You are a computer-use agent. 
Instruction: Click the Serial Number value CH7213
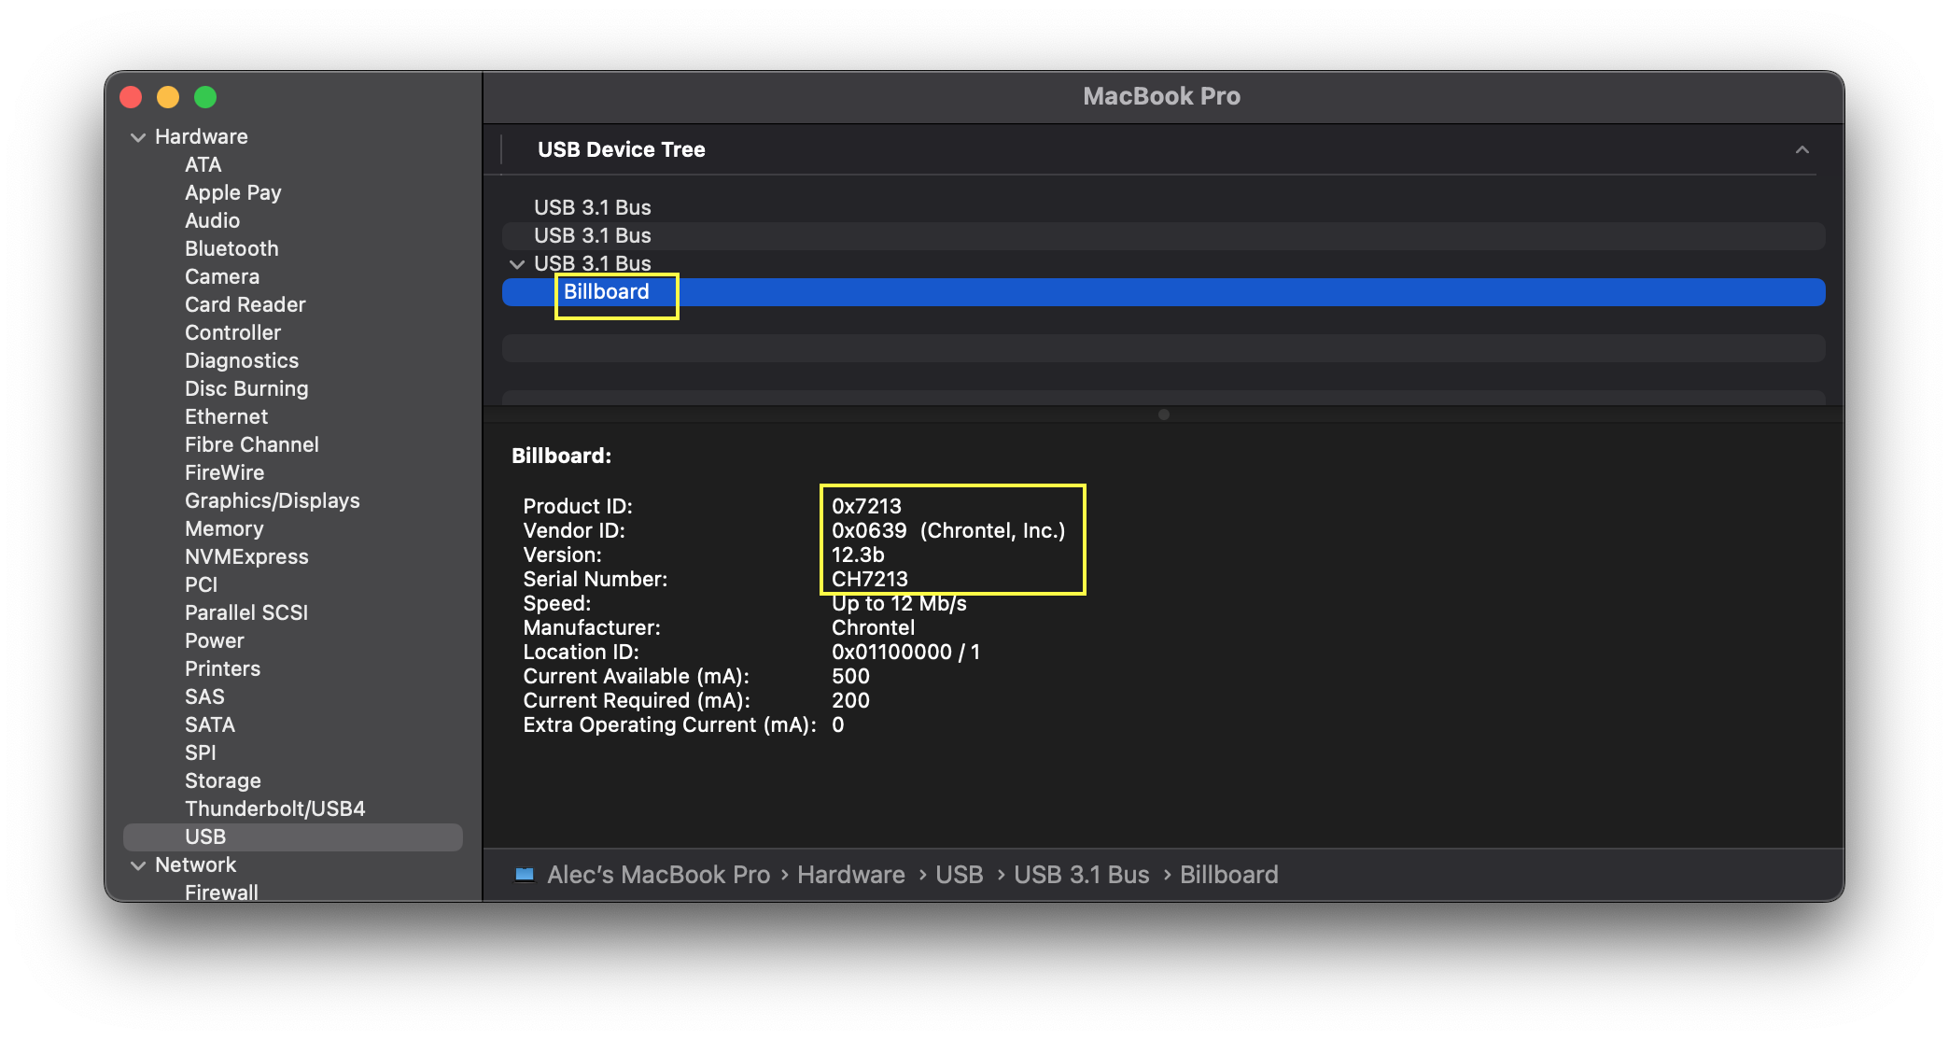tap(870, 579)
